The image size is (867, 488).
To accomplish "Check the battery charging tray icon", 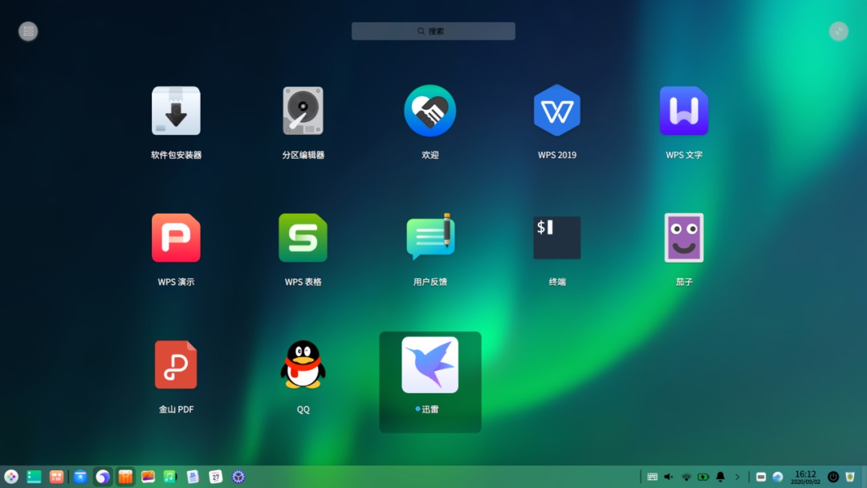I will 702,477.
